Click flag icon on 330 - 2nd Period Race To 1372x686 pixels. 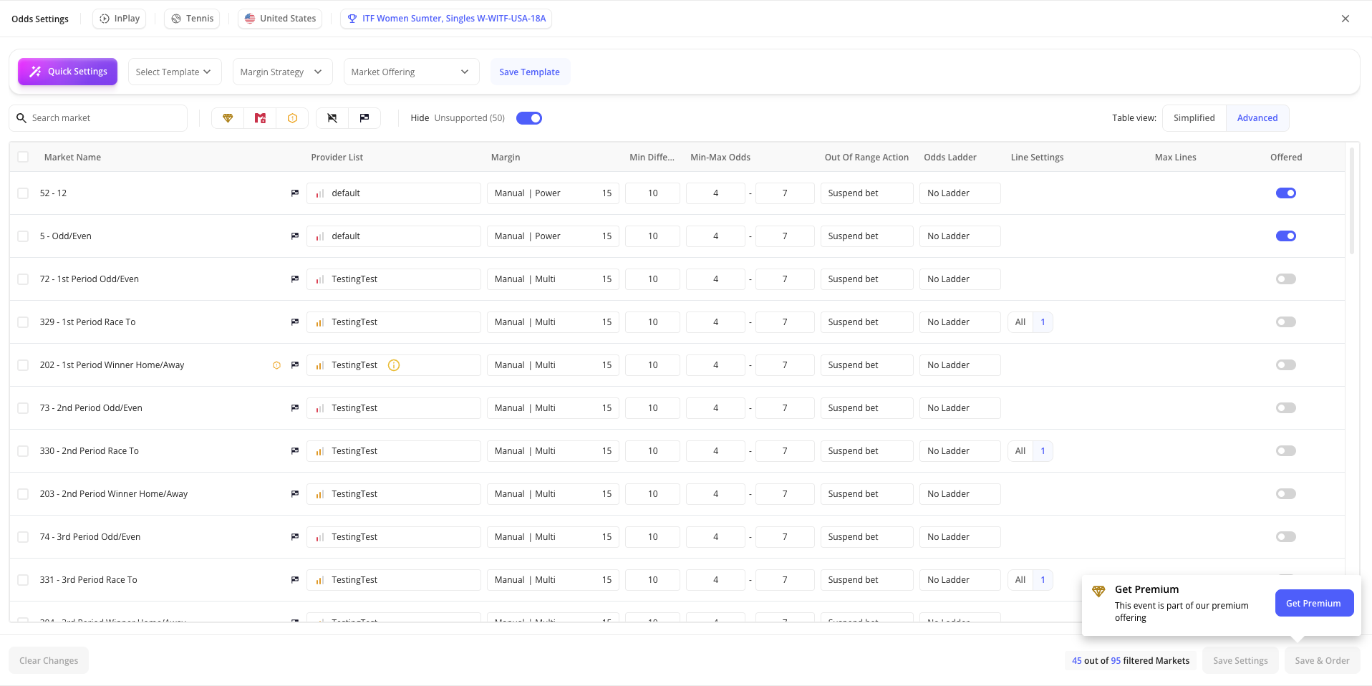[x=294, y=451]
